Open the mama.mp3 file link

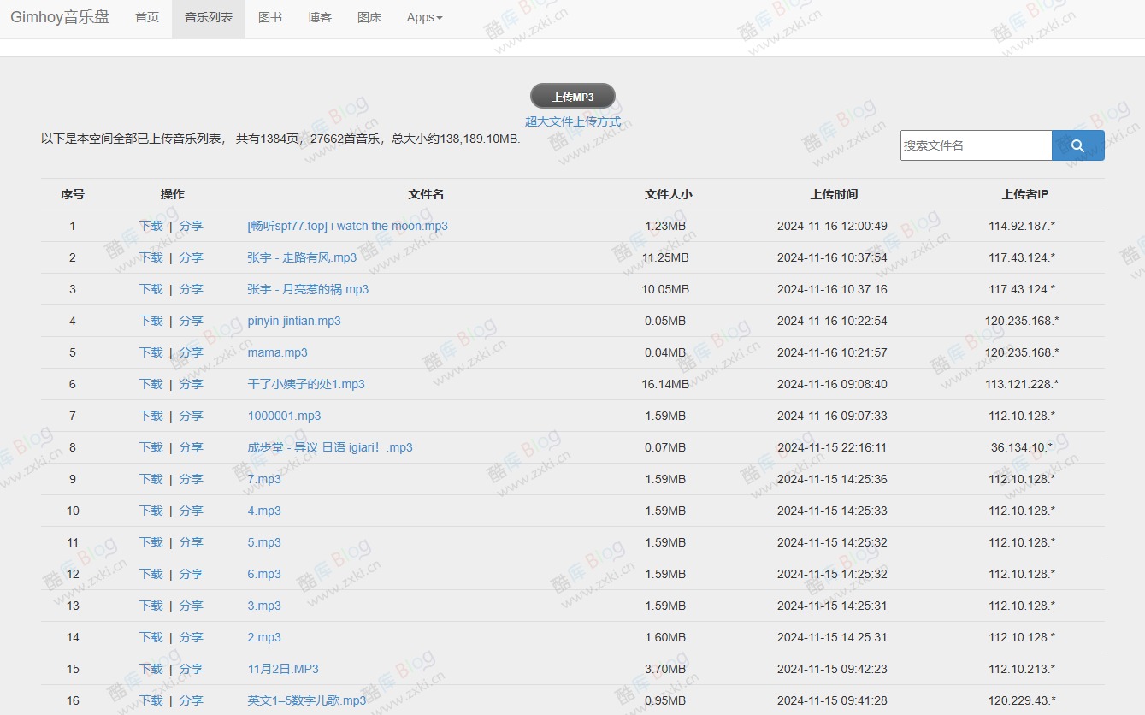[x=277, y=352]
